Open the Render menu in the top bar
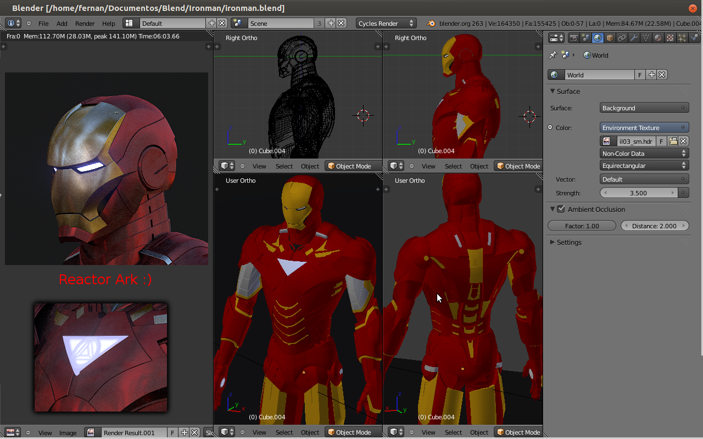Screen dimensions: 703x439 tap(85, 24)
